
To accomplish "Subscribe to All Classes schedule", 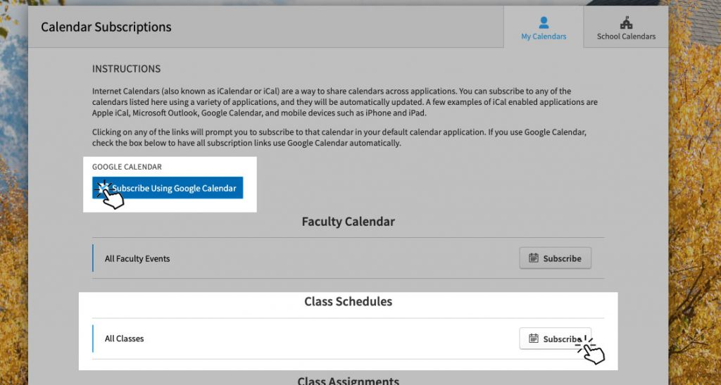I will (x=555, y=339).
